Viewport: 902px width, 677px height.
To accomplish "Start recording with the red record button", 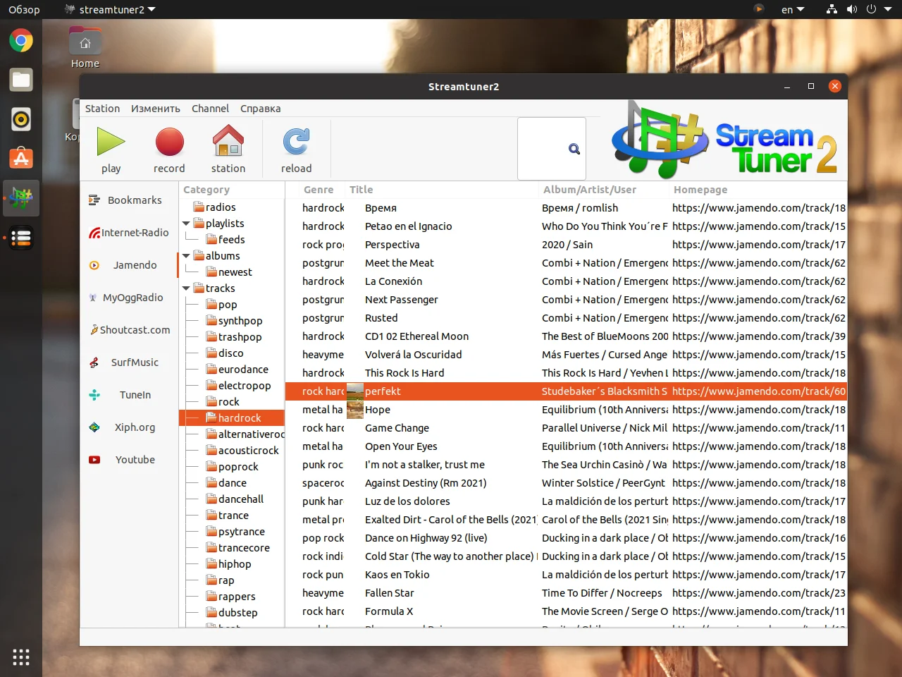I will [169, 143].
